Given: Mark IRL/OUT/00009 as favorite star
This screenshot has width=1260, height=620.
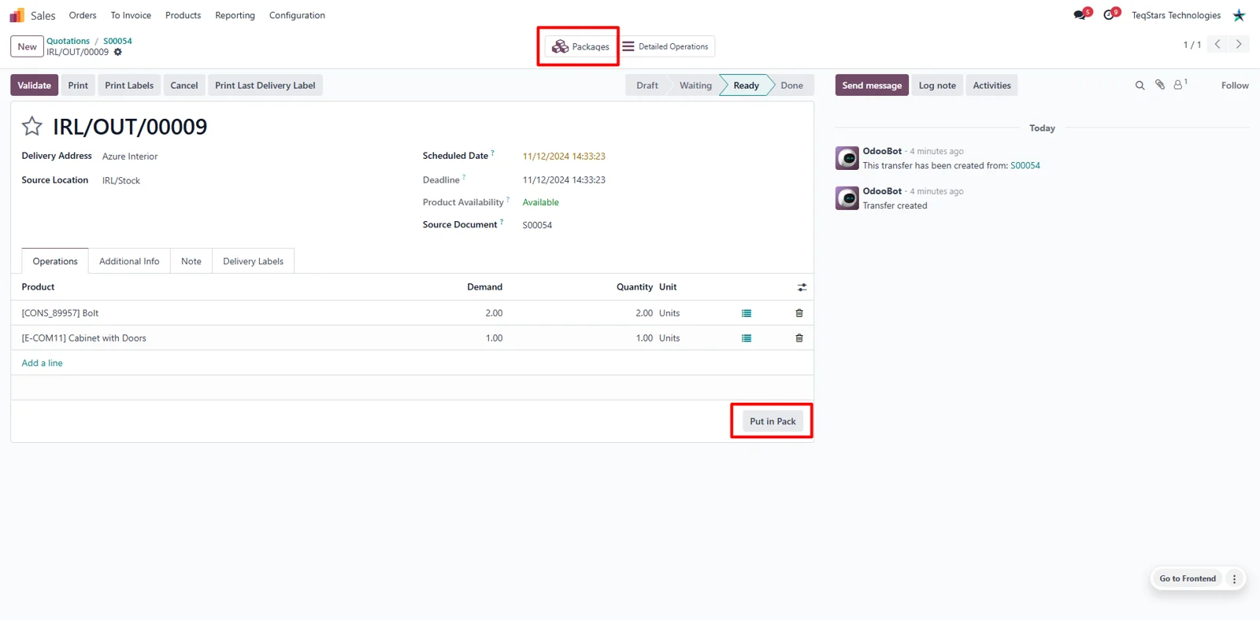Looking at the screenshot, I should point(32,126).
